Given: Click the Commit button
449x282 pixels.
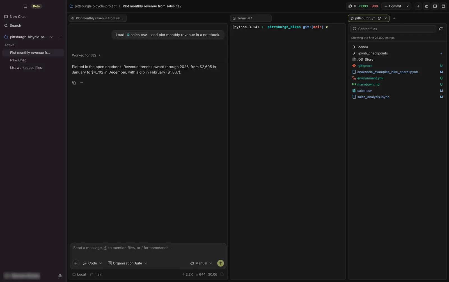Looking at the screenshot, I should [x=393, y=6].
